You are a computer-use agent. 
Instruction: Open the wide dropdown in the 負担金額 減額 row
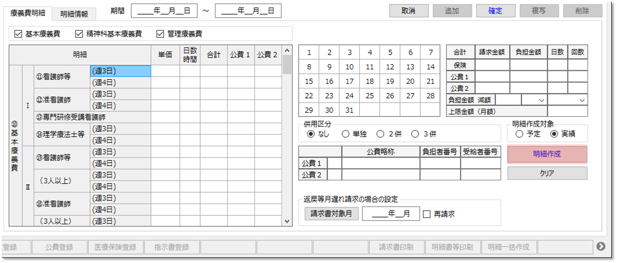pos(567,99)
